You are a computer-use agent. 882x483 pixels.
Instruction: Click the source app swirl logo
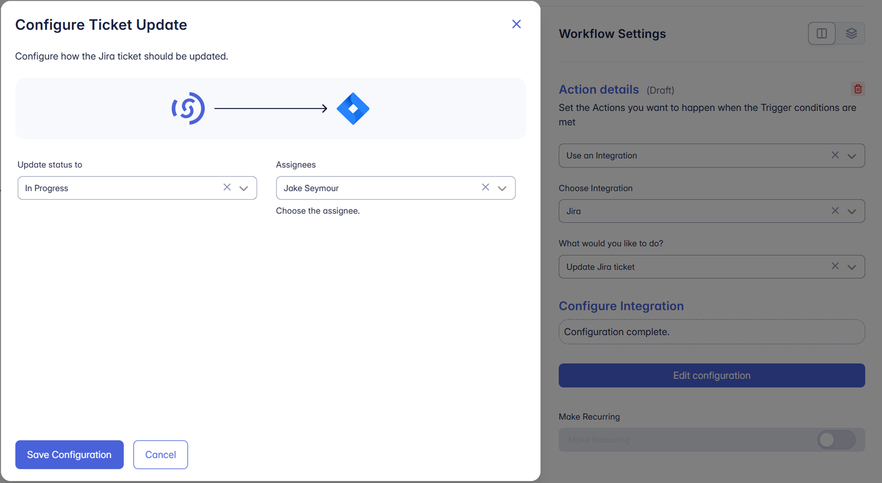click(x=188, y=109)
